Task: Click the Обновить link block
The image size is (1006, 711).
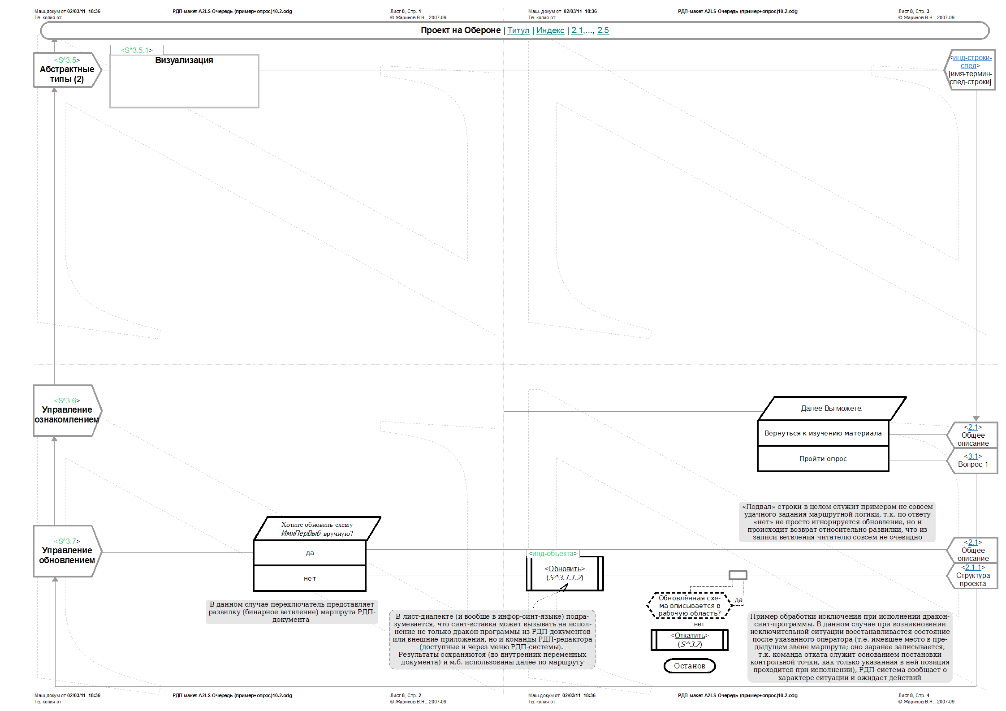Action: [565, 569]
